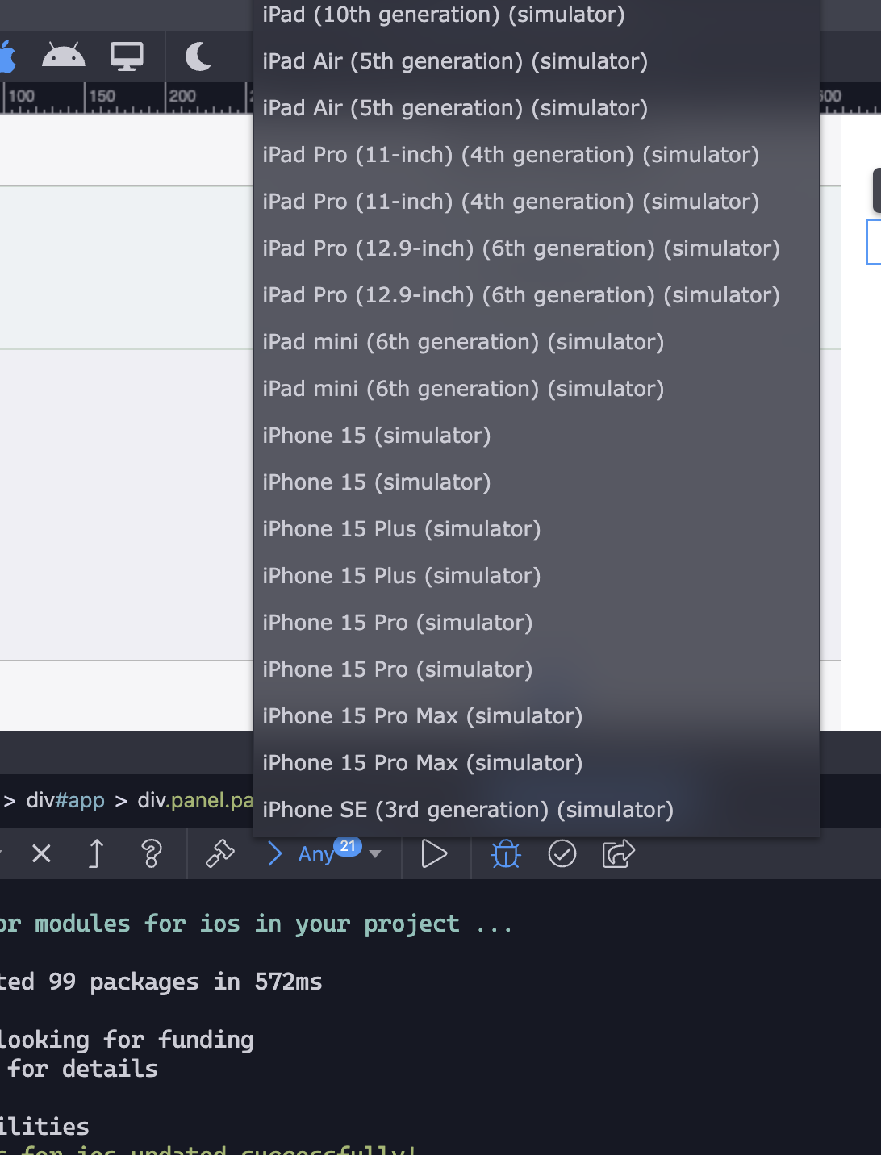This screenshot has height=1155, width=881.
Task: Select the Apple iOS platform icon
Action: point(8,56)
